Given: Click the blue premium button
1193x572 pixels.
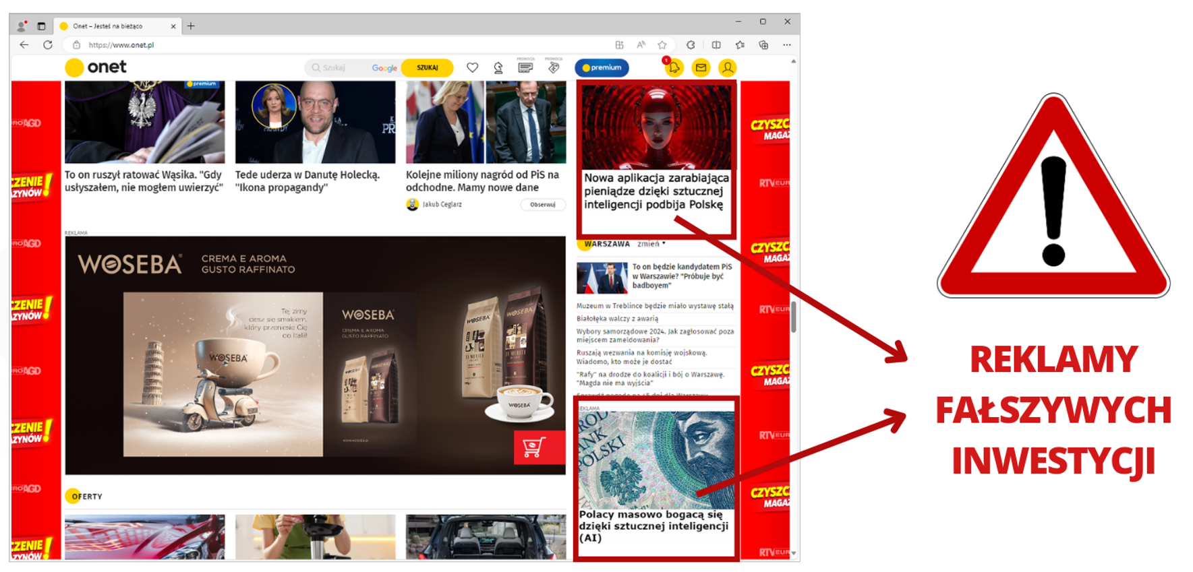Looking at the screenshot, I should click(x=602, y=68).
